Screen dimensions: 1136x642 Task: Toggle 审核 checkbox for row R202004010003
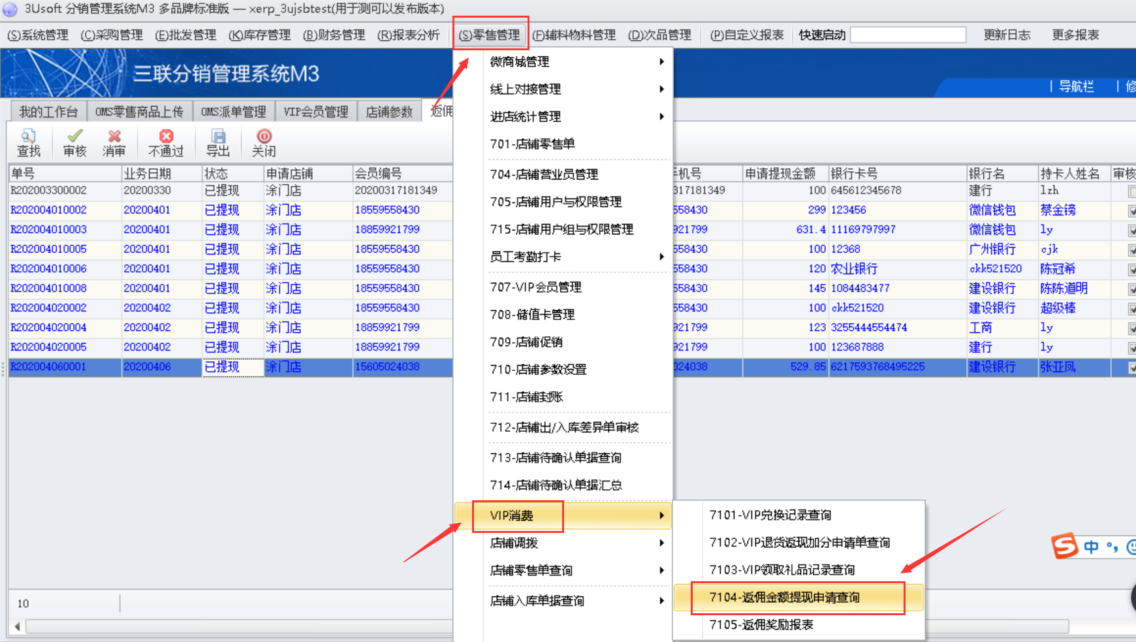pos(1132,231)
